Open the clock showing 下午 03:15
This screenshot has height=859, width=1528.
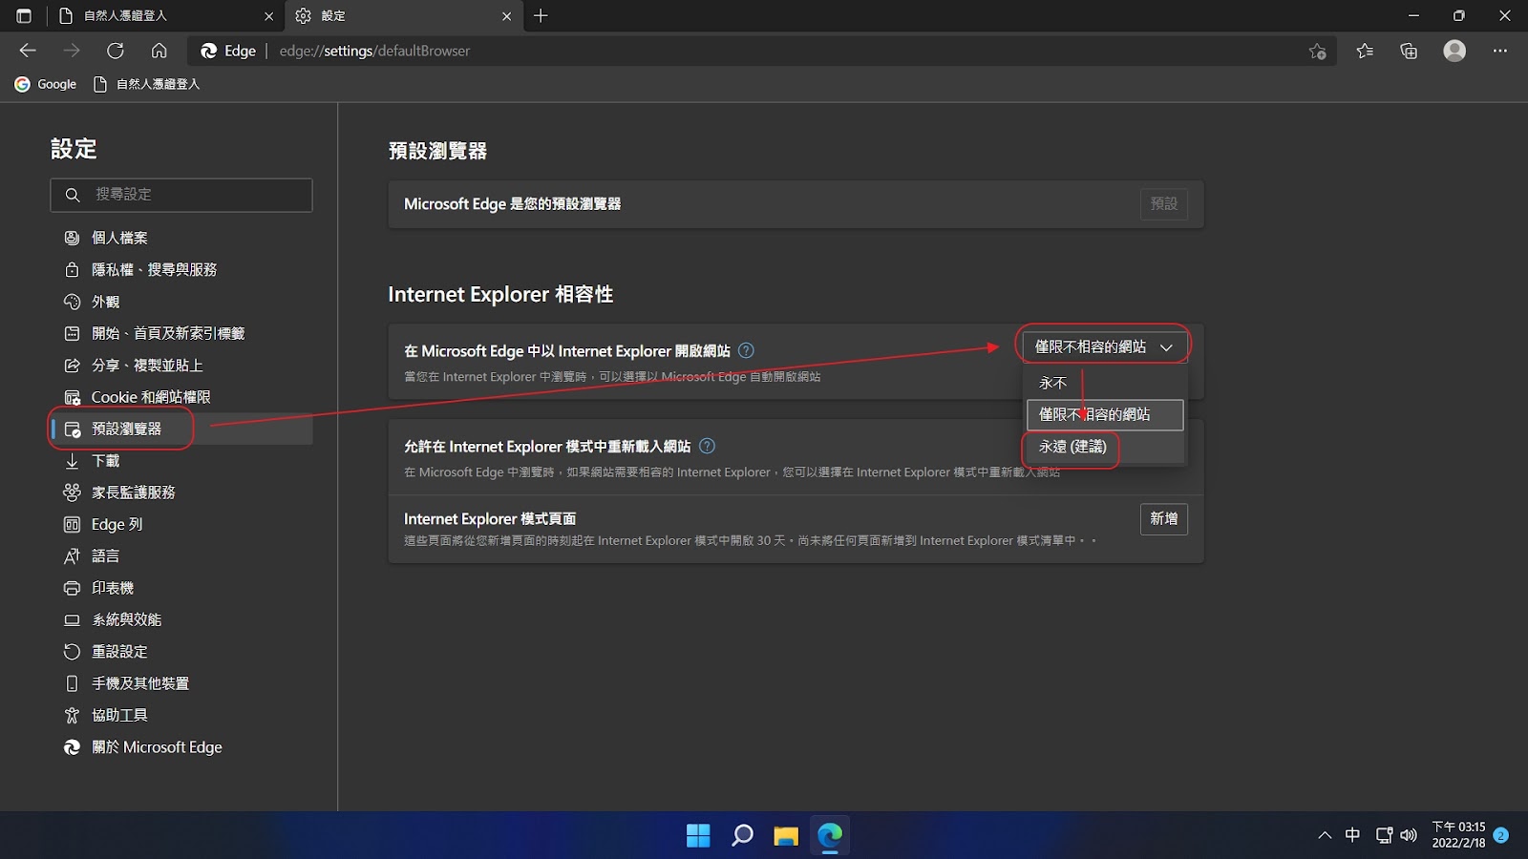click(x=1458, y=835)
